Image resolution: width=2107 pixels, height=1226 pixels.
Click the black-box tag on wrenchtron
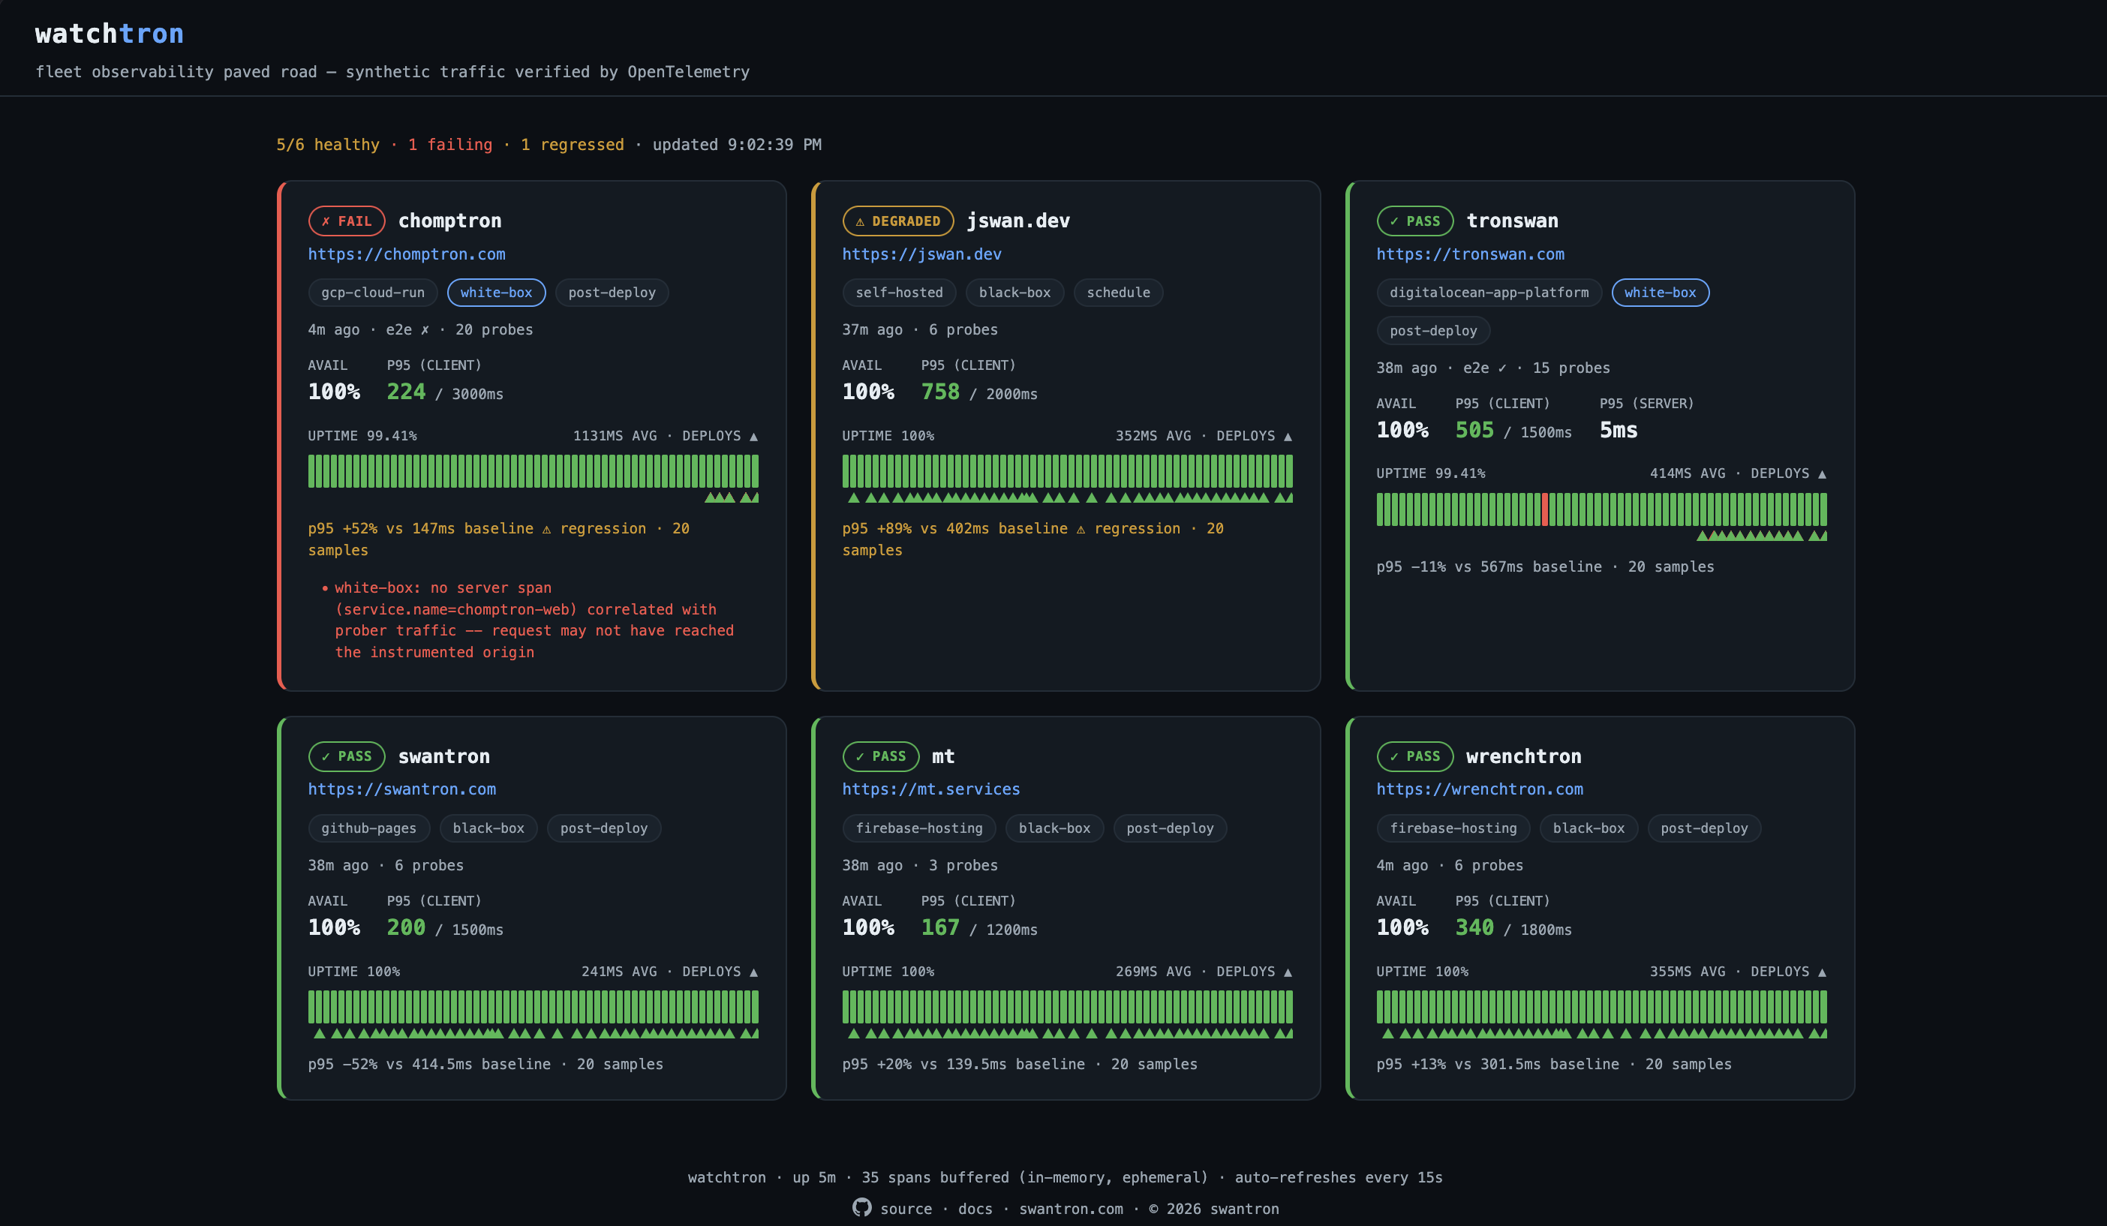click(x=1589, y=828)
